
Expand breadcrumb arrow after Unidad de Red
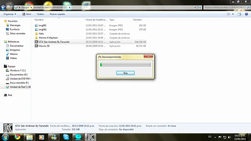(70, 8)
